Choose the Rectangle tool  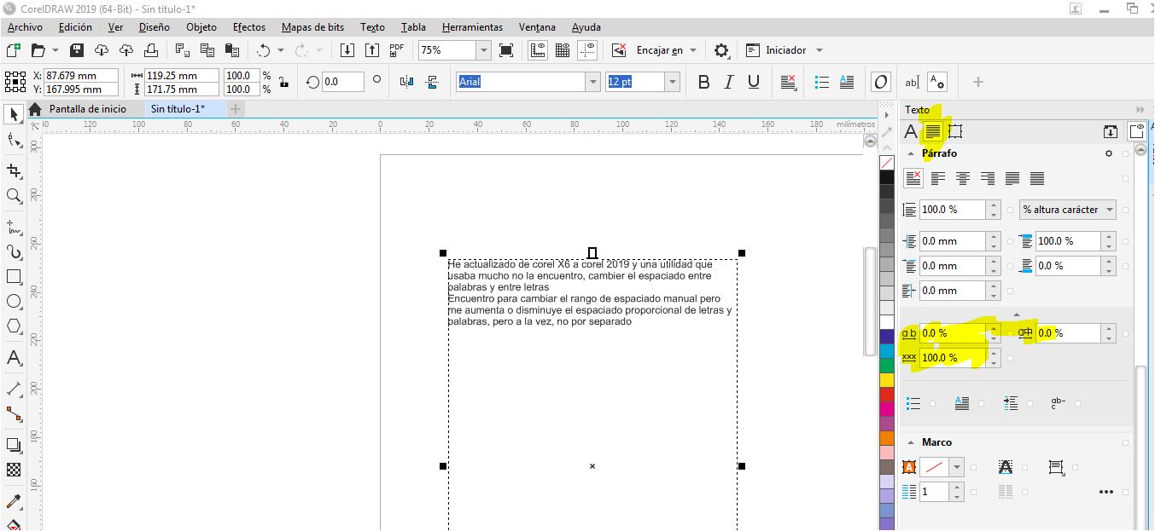pyautogui.click(x=14, y=277)
